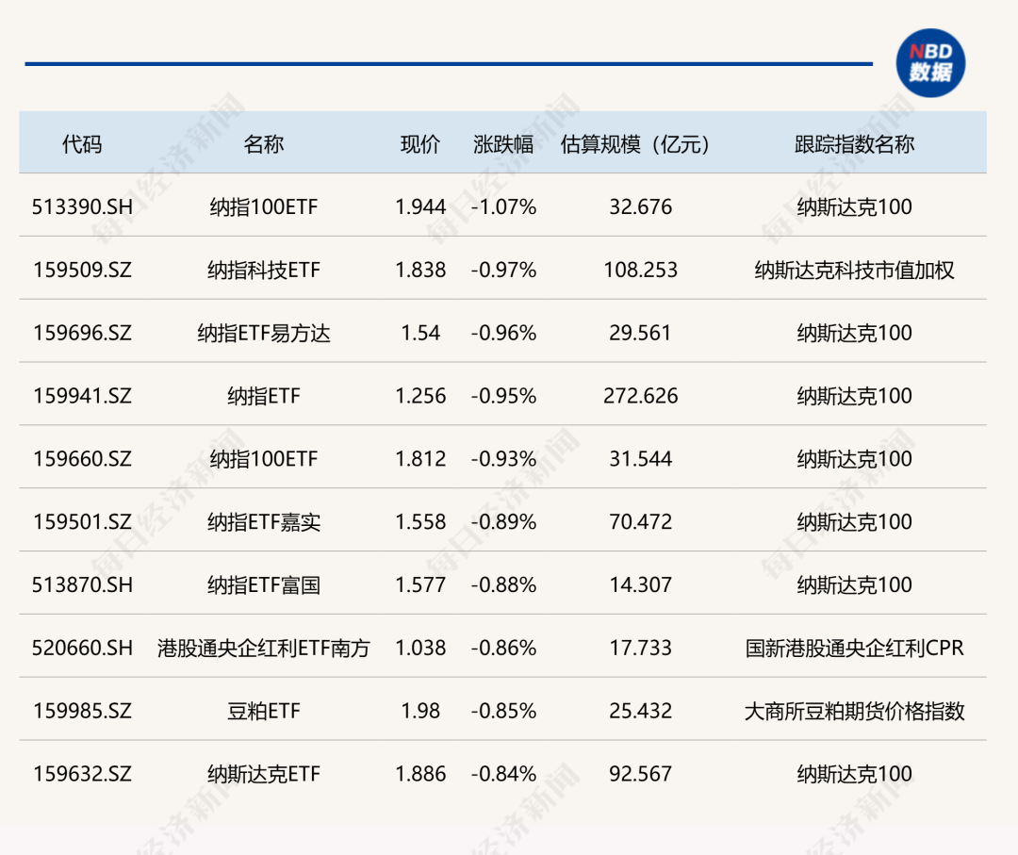Click price value 1.558
Image resolution: width=1018 pixels, height=855 pixels.
pos(420,522)
